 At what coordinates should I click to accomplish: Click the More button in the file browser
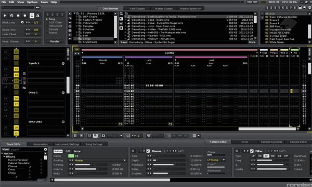(x=252, y=42)
